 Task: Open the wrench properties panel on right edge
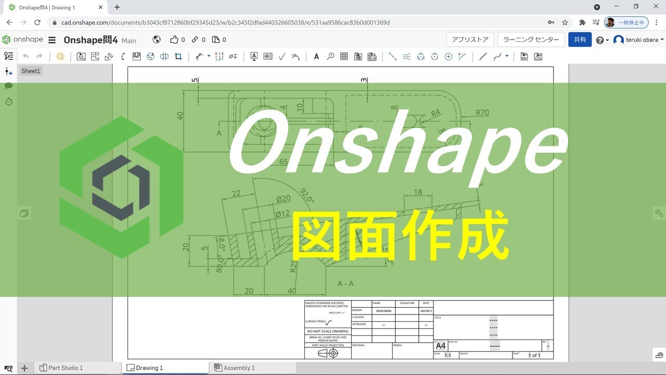(659, 213)
